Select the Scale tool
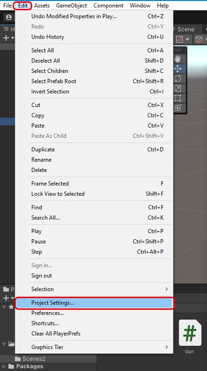Viewport: 207px width, 371px height. 178,88
